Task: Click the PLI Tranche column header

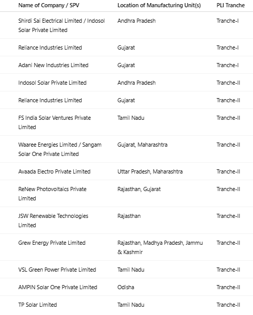Action: tap(230, 6)
